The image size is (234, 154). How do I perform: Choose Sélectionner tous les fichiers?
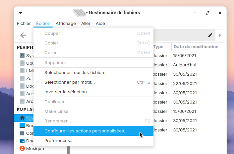pyautogui.click(x=75, y=73)
